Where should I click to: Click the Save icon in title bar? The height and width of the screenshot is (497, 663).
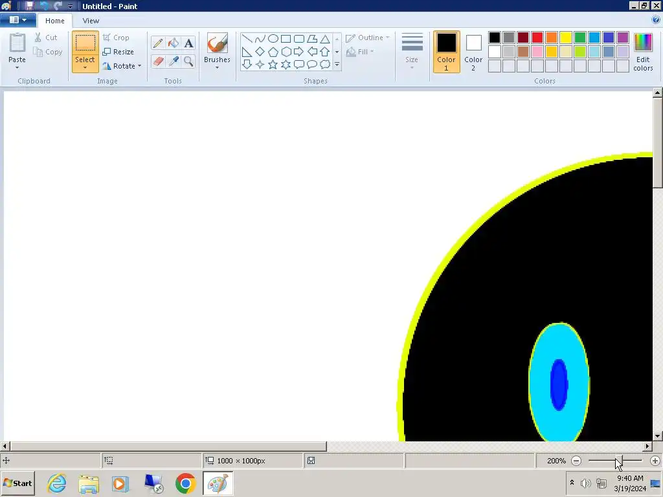tap(29, 6)
